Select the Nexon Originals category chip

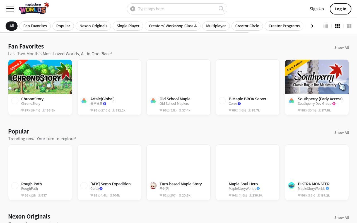pos(93,26)
